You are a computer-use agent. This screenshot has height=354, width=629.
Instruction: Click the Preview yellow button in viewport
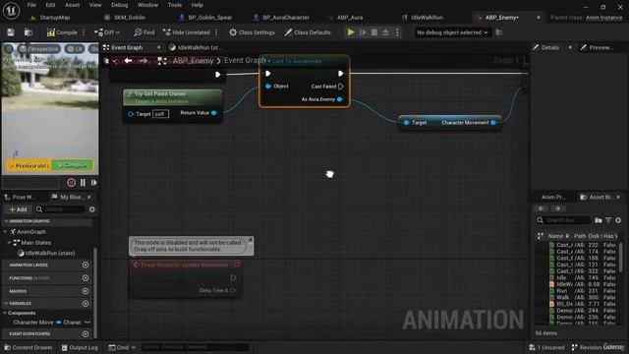click(29, 165)
